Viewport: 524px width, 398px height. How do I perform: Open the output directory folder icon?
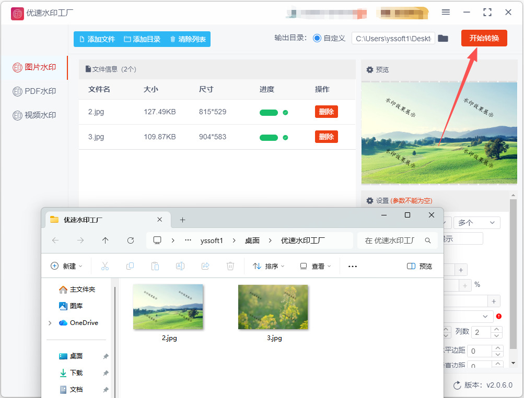pos(443,39)
